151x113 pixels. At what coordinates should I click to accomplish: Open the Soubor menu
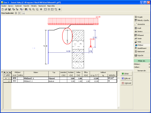point(4,6)
